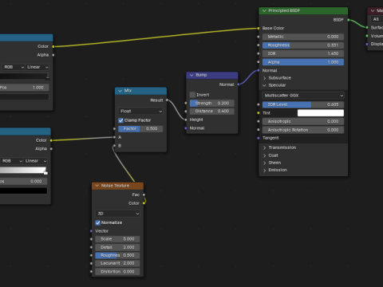Viewport: 383px width, 287px height.
Task: Click the Pos field showing 0.000
Action: [x=23, y=182]
